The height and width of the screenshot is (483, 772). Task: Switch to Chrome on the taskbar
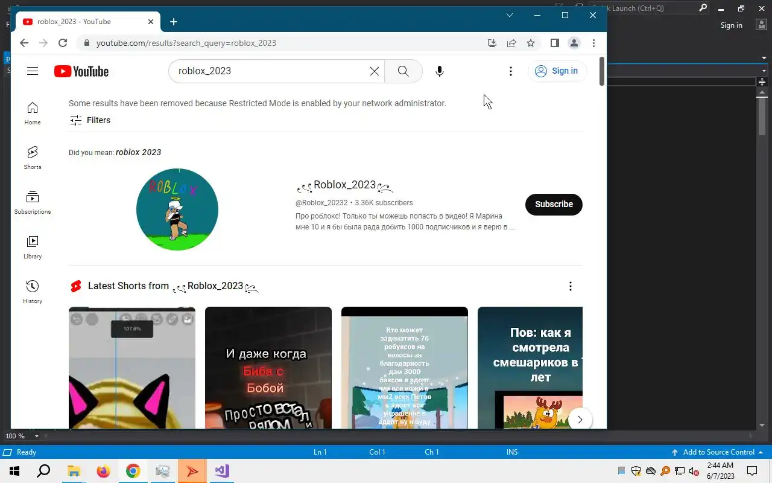pos(133,471)
